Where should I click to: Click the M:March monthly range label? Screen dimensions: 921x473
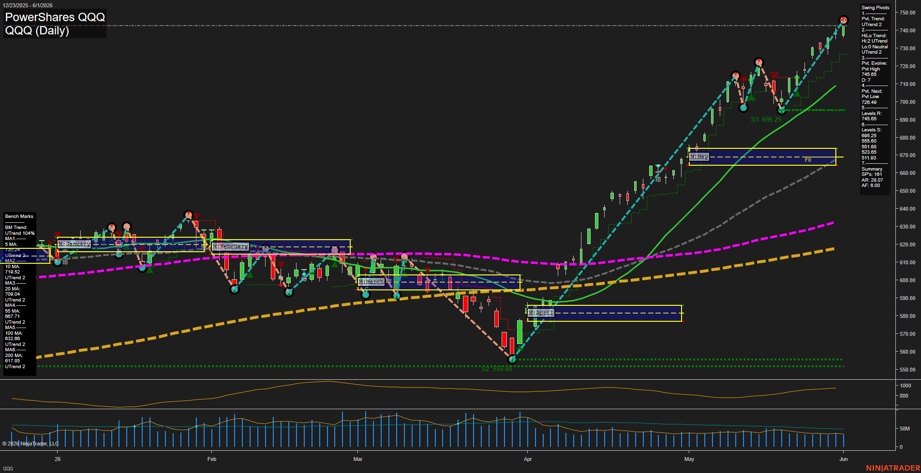tap(371, 281)
